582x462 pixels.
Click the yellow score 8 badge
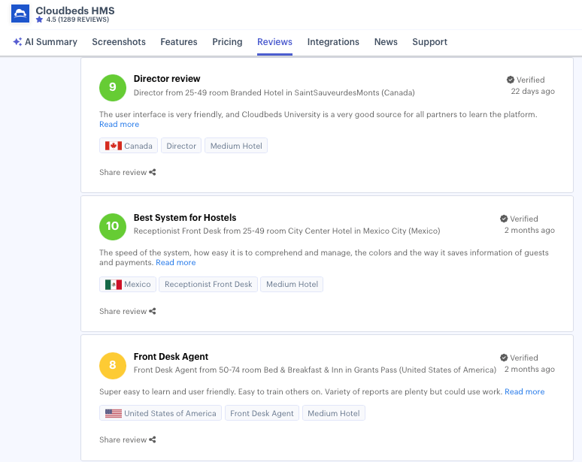click(113, 365)
